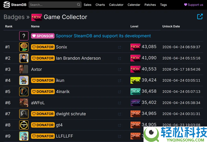Open the LLFLLFF profile link
The width and height of the screenshot is (207, 142).
pos(65,136)
